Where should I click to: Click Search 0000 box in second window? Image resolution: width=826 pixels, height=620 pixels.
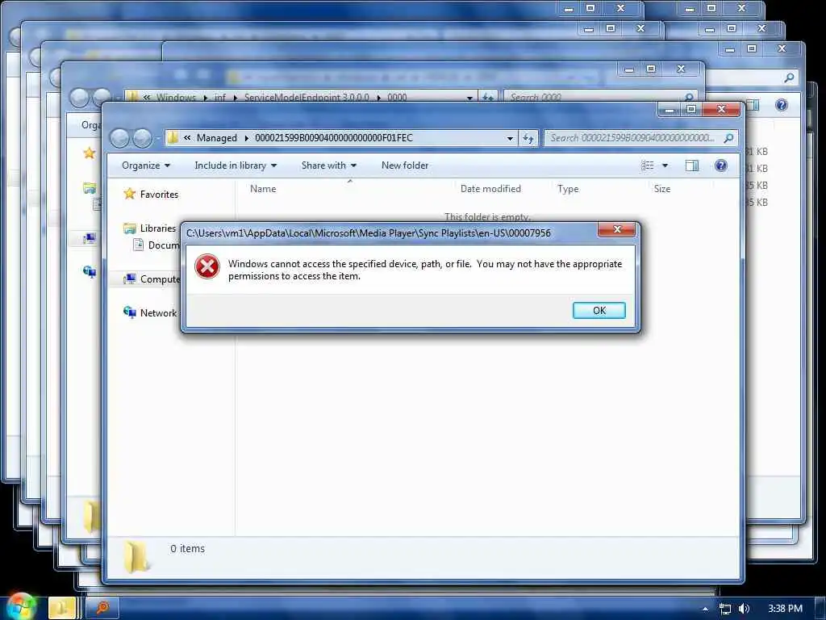click(600, 98)
